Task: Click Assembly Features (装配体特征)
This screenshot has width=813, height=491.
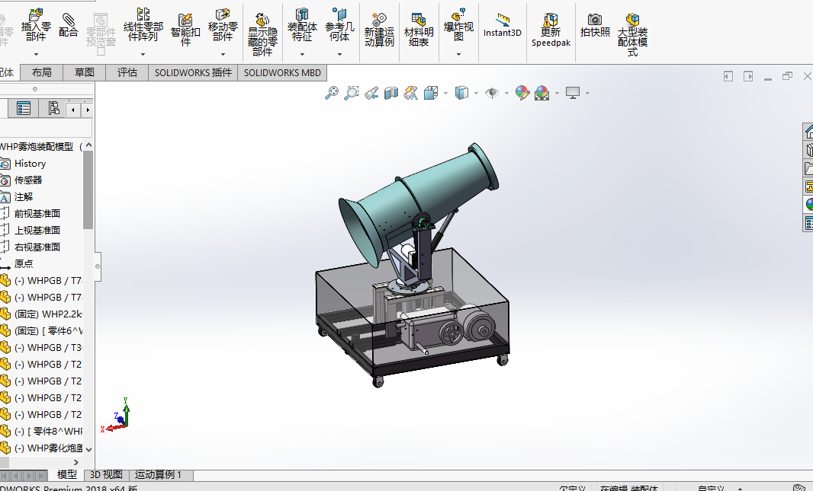Action: pyautogui.click(x=302, y=25)
